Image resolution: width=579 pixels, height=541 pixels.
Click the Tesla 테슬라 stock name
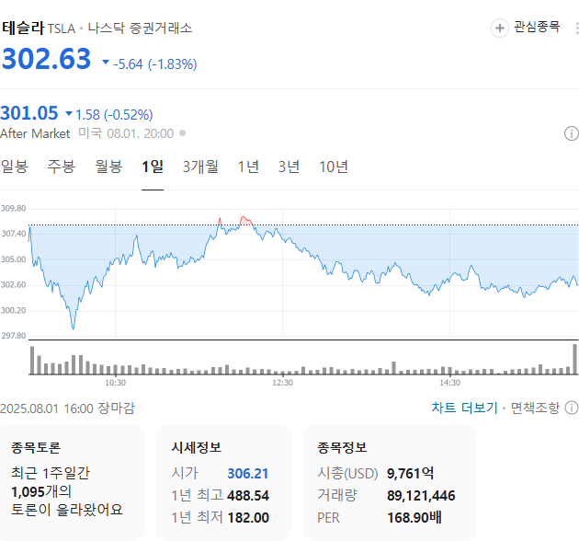pos(23,29)
